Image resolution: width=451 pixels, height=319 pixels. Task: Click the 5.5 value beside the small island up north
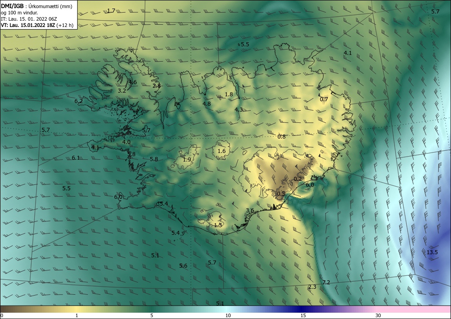[x=245, y=44]
